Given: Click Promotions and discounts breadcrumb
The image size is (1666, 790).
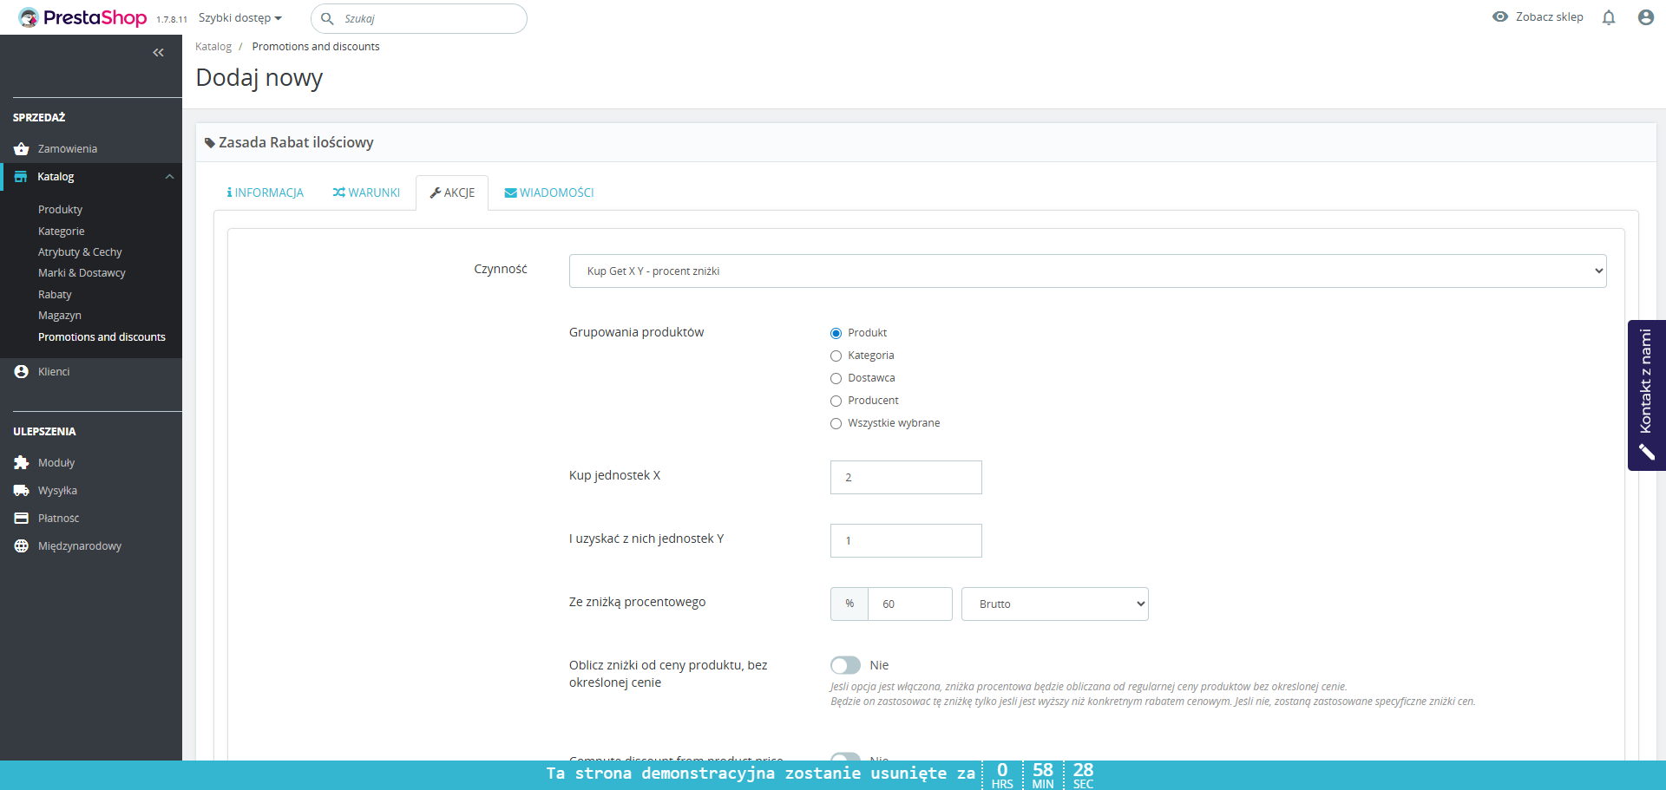Looking at the screenshot, I should 316,47.
